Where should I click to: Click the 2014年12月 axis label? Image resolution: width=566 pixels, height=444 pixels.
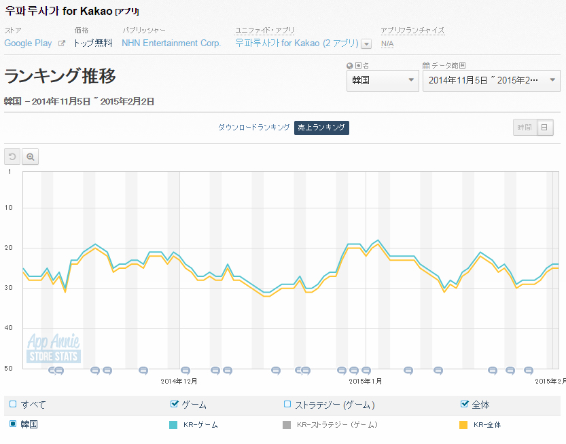point(179,382)
